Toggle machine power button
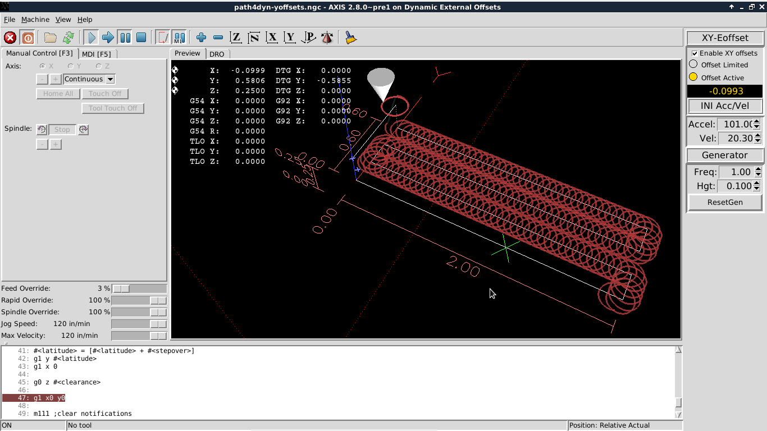 28,38
